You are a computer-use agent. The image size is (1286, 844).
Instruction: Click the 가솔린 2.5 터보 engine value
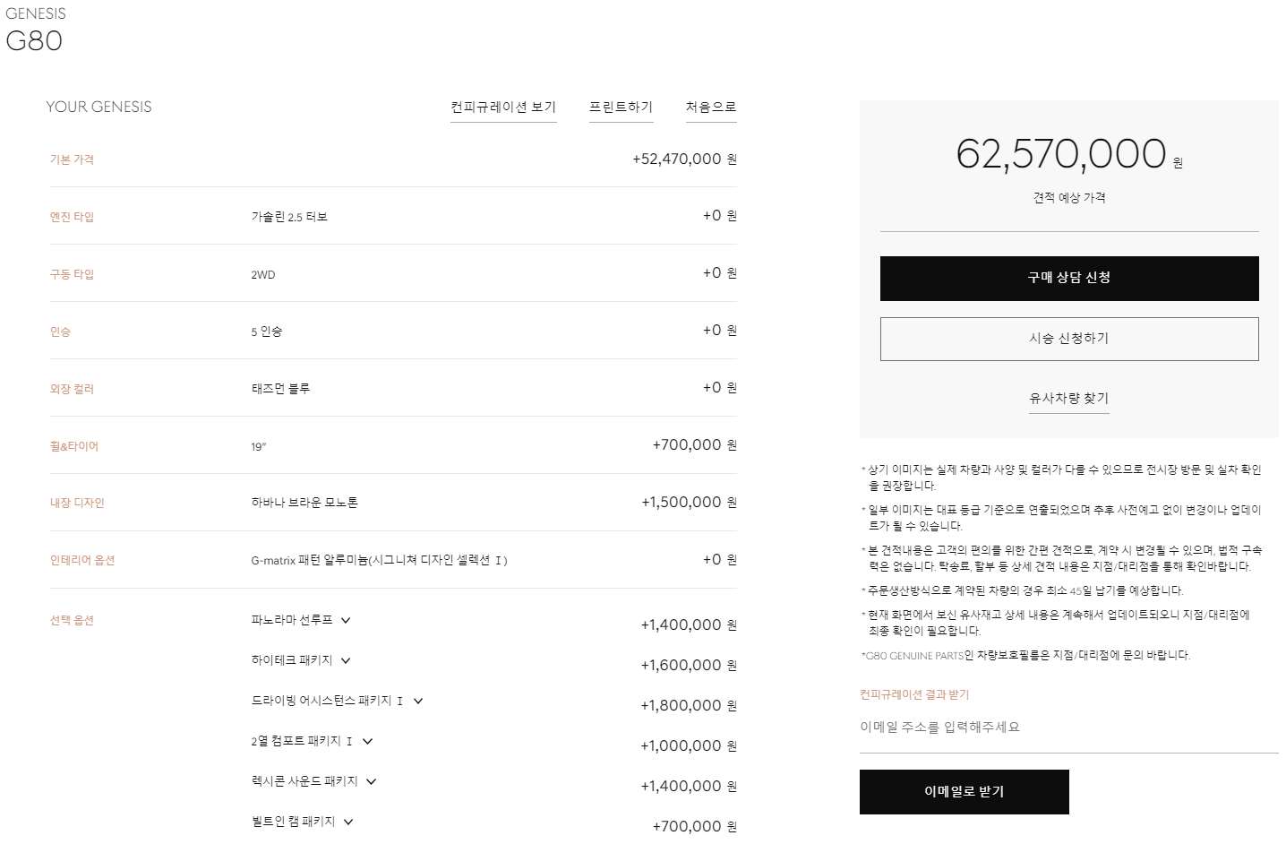289,217
